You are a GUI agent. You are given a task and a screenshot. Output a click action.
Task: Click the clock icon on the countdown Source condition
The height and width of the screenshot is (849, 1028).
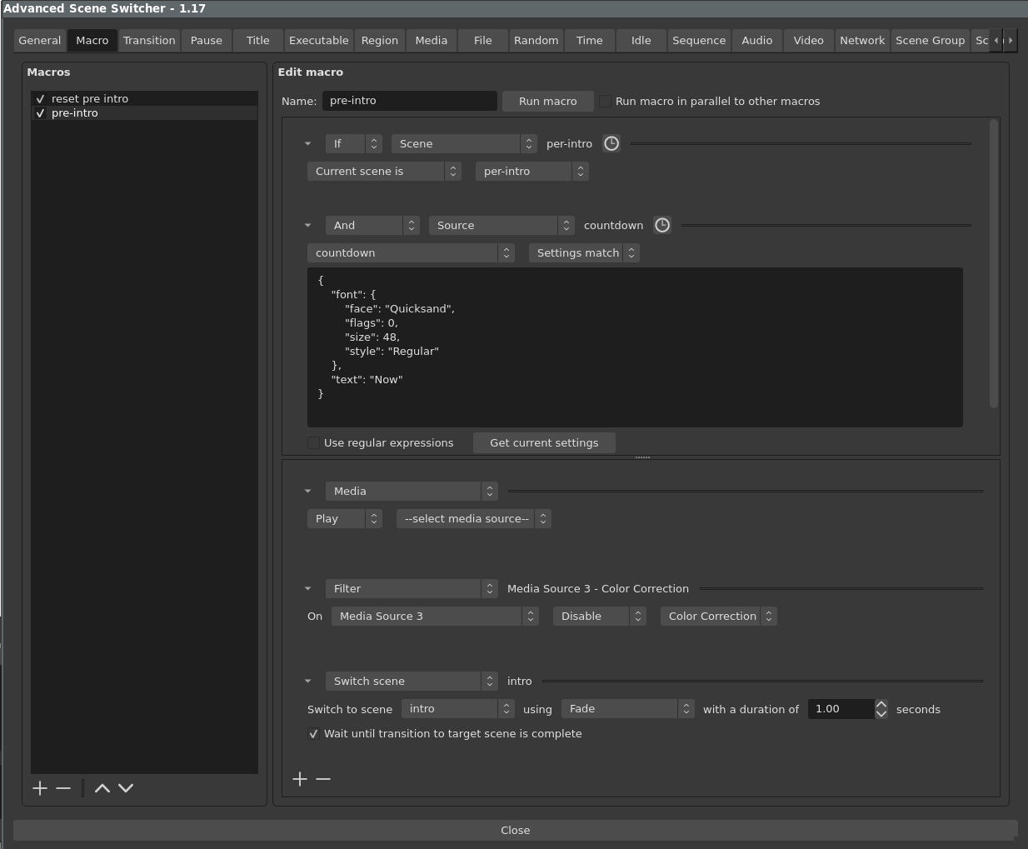click(662, 225)
